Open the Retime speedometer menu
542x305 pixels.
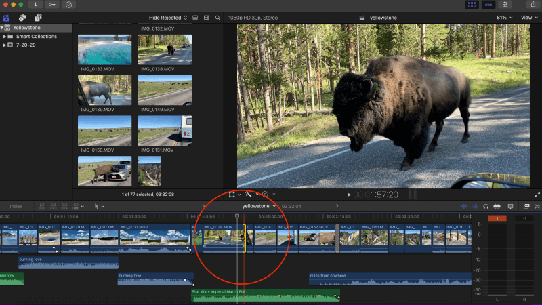[x=265, y=195]
